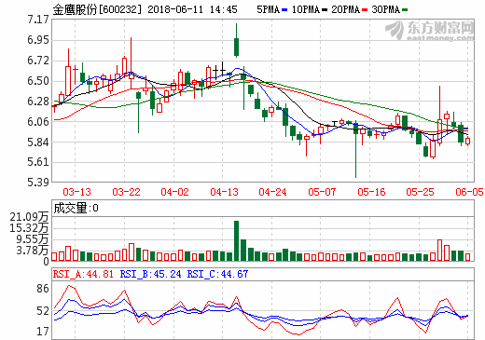
Task: Click the RSI_C:44.67 indicator label
Action: click(x=217, y=274)
